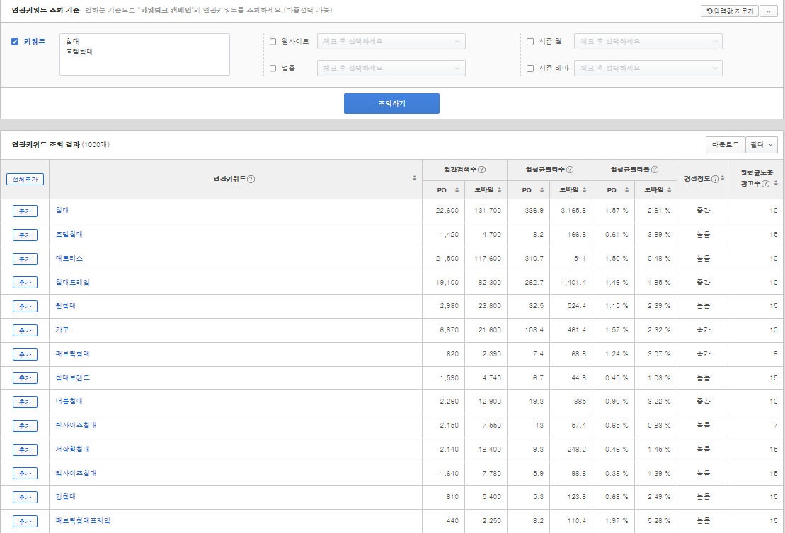Image resolution: width=785 pixels, height=533 pixels.
Task: Click the 조회하기 button
Action: (391, 103)
